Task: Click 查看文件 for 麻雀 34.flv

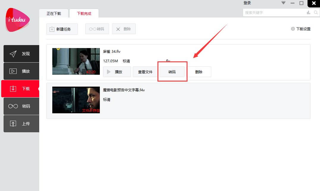Action: point(145,72)
